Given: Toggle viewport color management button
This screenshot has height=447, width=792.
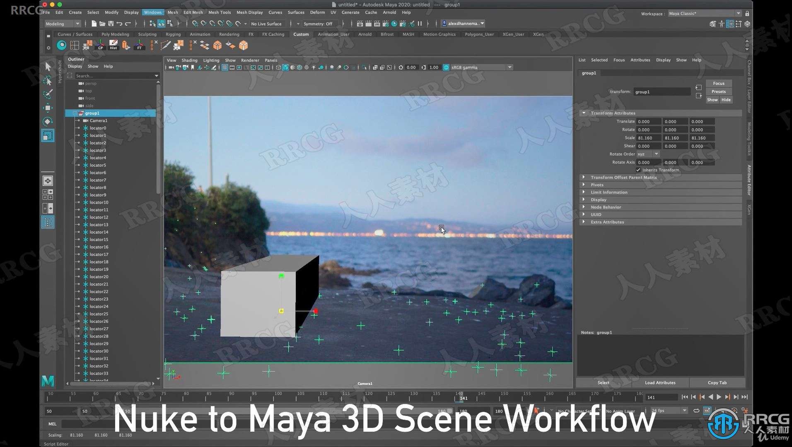Looking at the screenshot, I should click(446, 67).
